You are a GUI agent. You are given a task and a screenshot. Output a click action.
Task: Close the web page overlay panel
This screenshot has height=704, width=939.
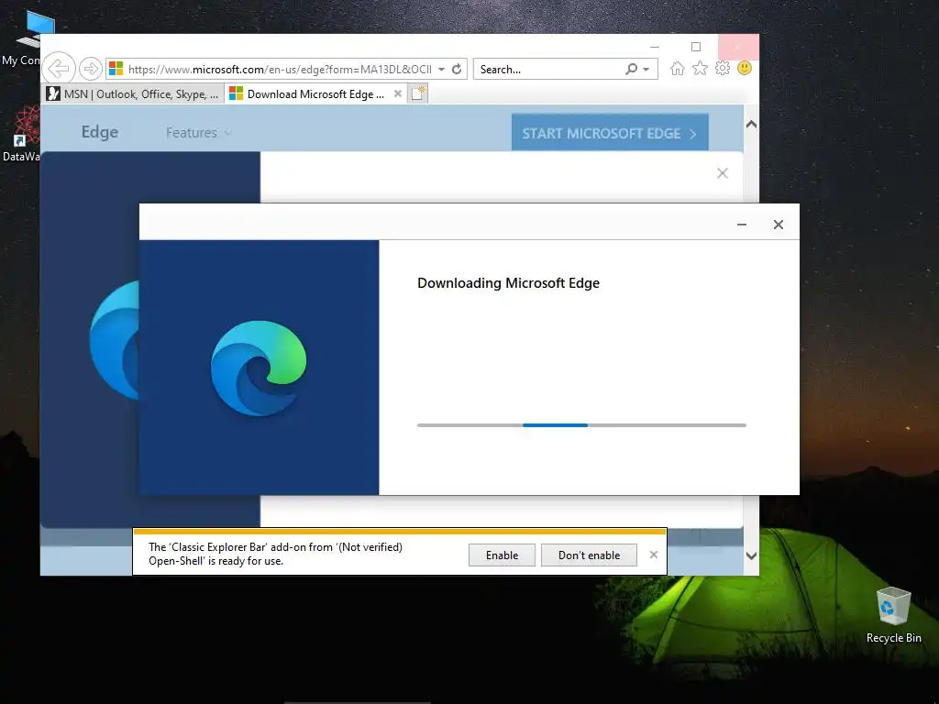click(x=723, y=173)
